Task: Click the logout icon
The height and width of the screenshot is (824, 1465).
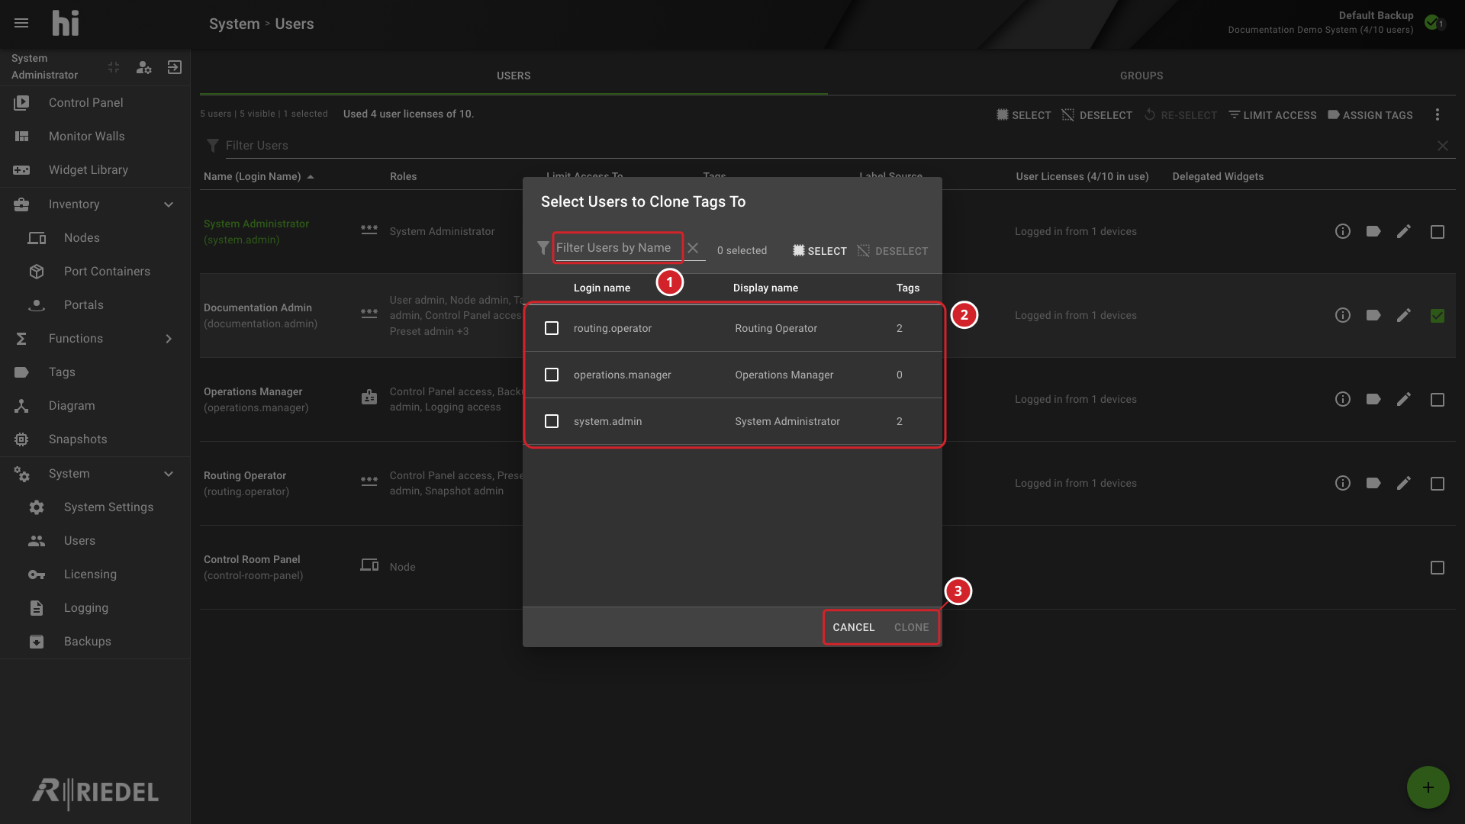Action: coord(175,67)
